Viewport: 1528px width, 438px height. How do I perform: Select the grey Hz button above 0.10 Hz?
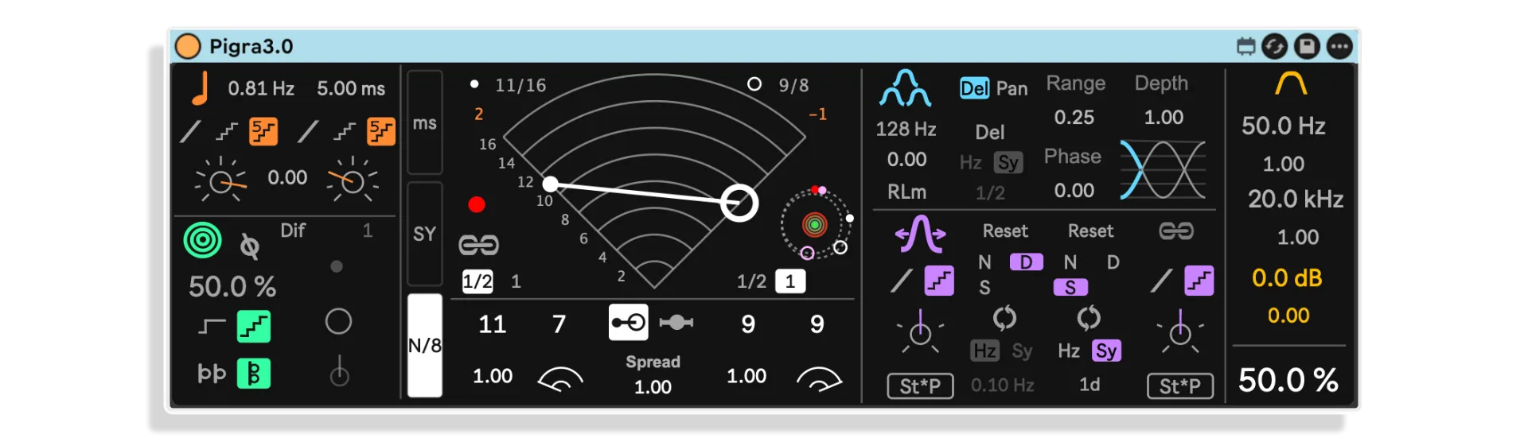(984, 351)
